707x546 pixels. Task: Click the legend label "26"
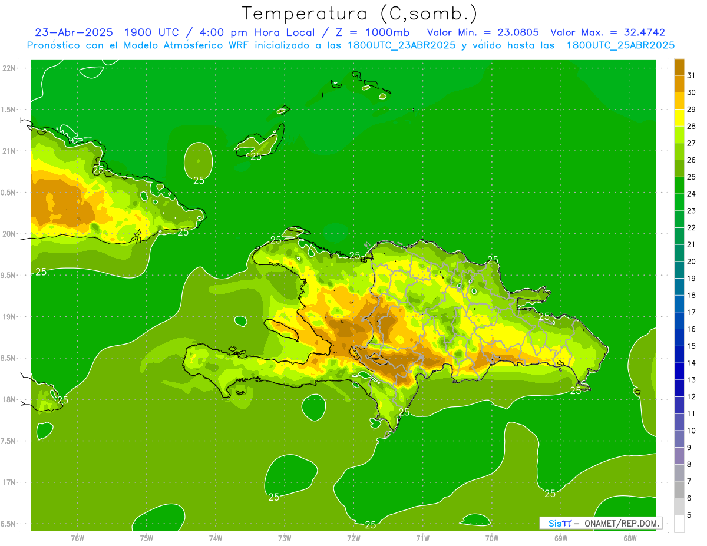(691, 160)
